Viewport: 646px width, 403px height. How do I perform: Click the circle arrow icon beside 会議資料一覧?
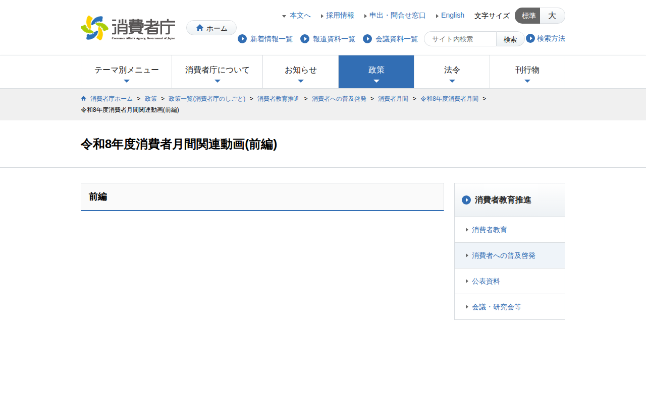pos(367,39)
